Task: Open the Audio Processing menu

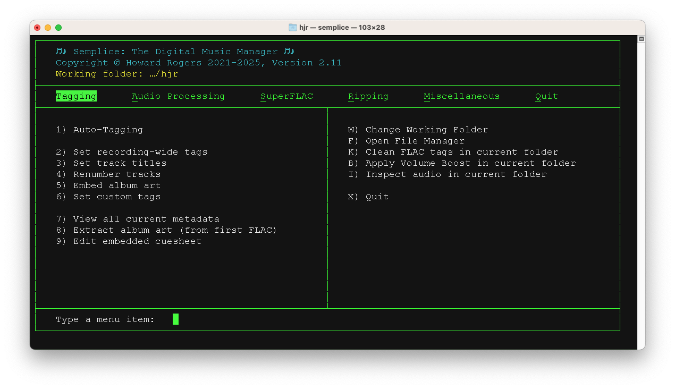Action: pos(178,96)
